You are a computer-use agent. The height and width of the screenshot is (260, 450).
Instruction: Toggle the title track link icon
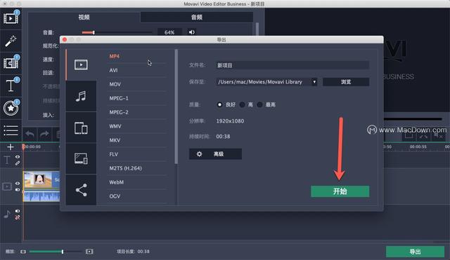(18, 163)
